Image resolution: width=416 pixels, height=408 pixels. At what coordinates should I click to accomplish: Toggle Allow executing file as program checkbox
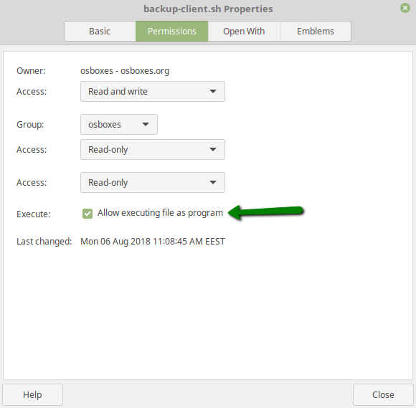[88, 214]
